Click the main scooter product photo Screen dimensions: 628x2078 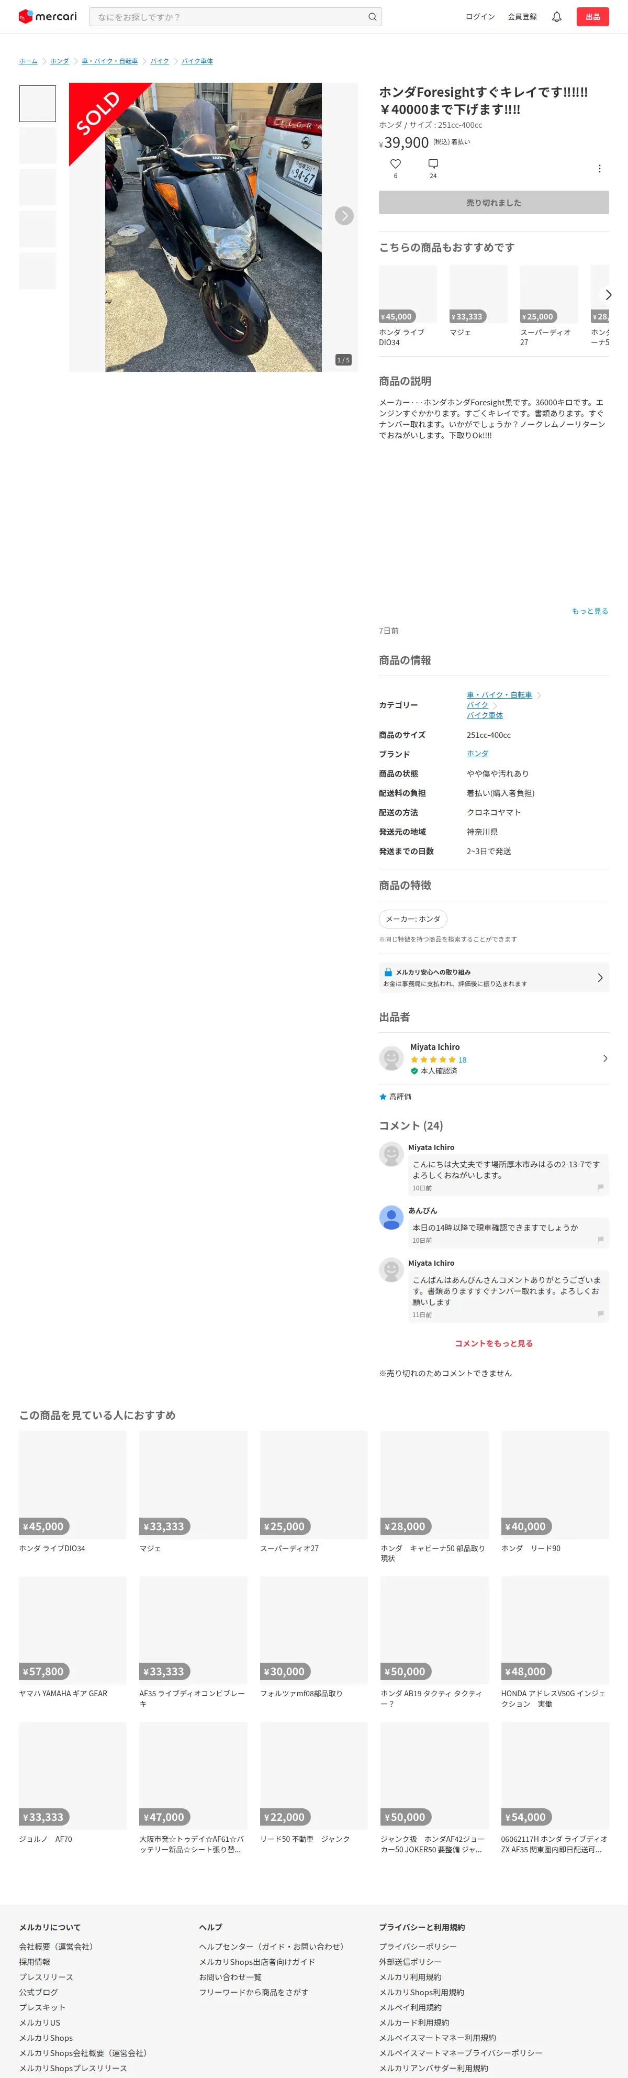(214, 227)
